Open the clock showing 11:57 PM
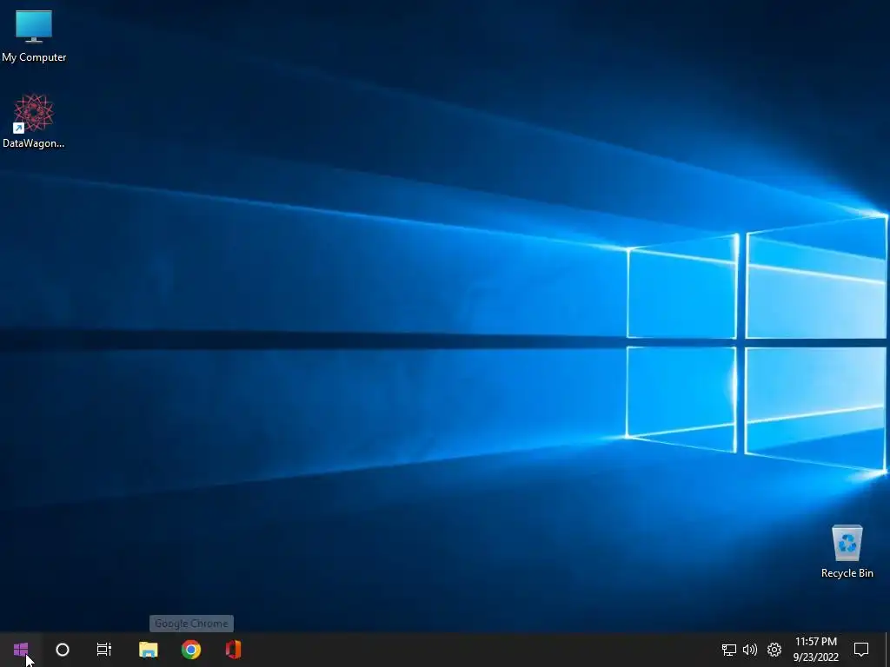This screenshot has height=667, width=890. [x=815, y=650]
